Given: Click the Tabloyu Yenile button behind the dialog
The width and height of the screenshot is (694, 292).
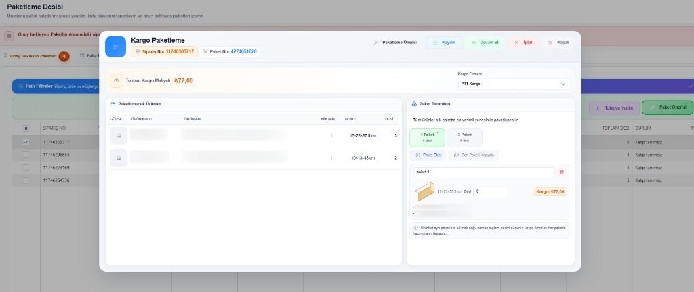Looking at the screenshot, I should 614,108.
